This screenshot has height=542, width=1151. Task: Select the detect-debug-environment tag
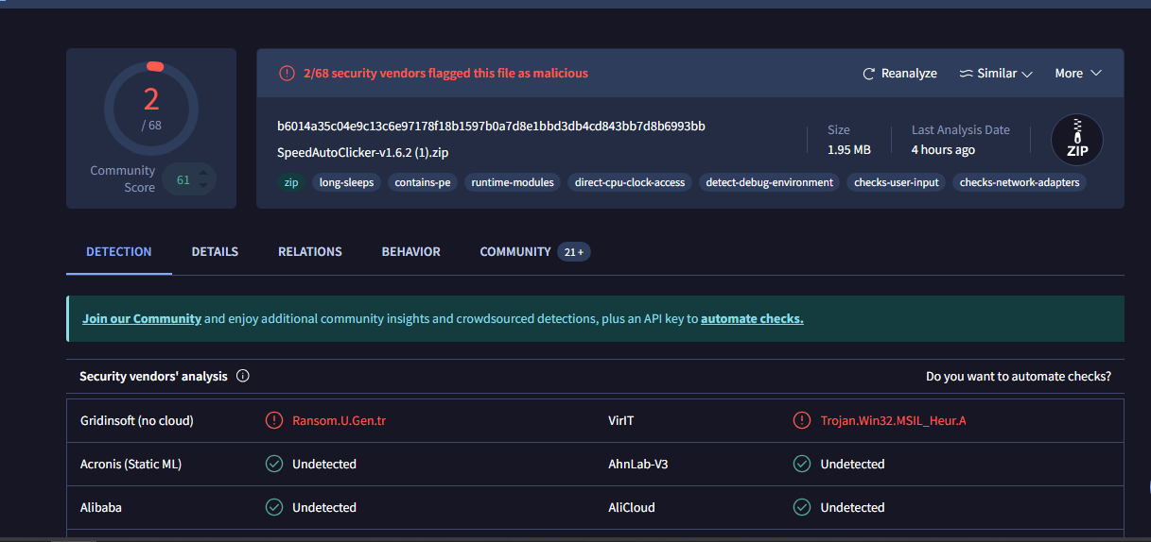point(769,182)
